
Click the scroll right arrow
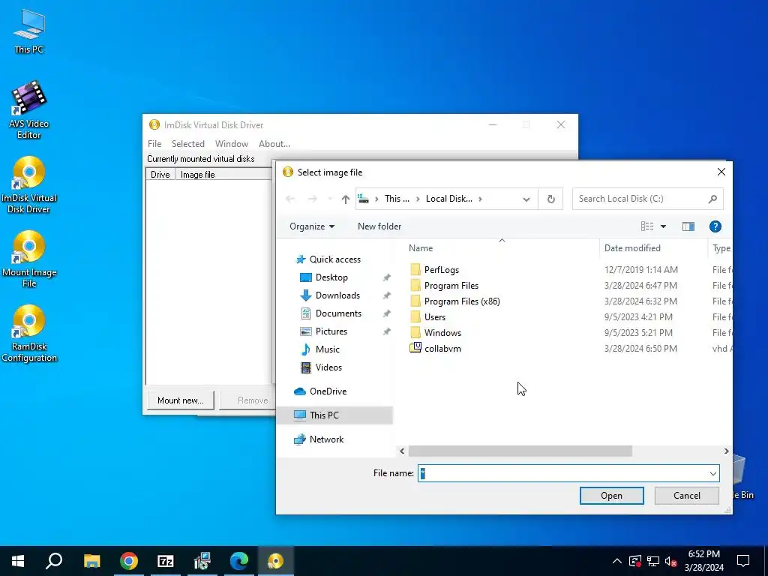[726, 451]
